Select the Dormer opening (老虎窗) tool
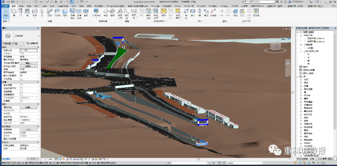This screenshot has width=337, height=166. click(x=213, y=13)
